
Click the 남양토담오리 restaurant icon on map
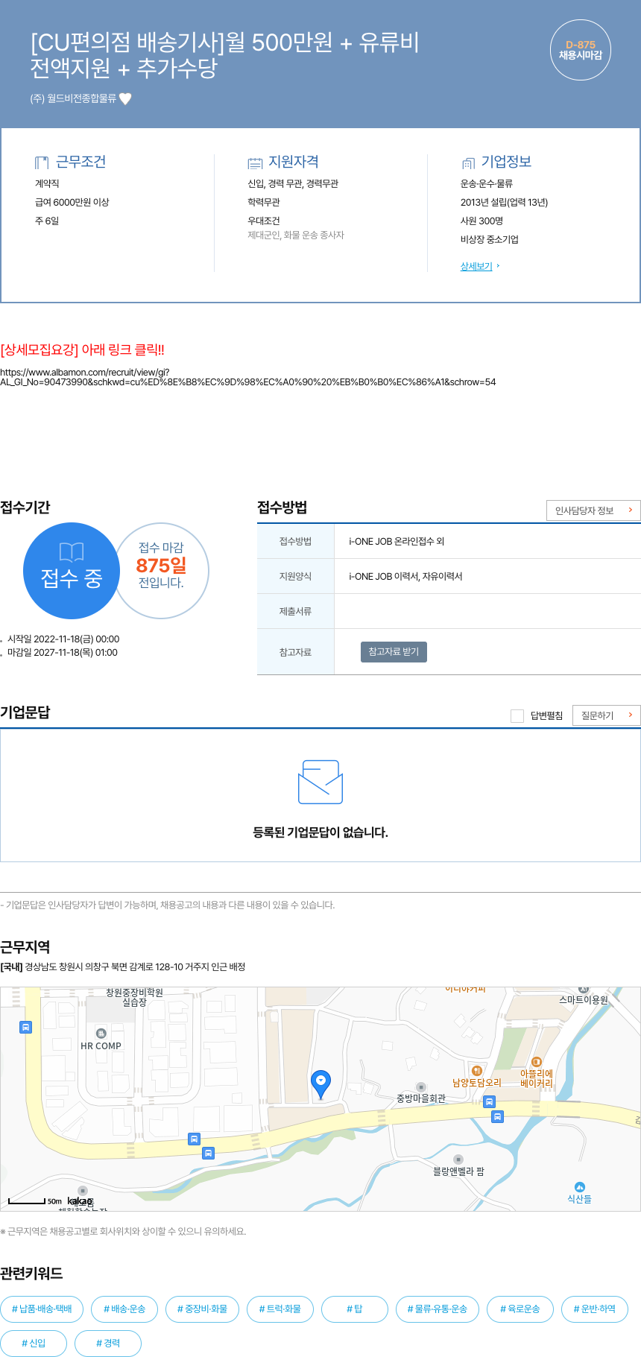click(x=477, y=1071)
